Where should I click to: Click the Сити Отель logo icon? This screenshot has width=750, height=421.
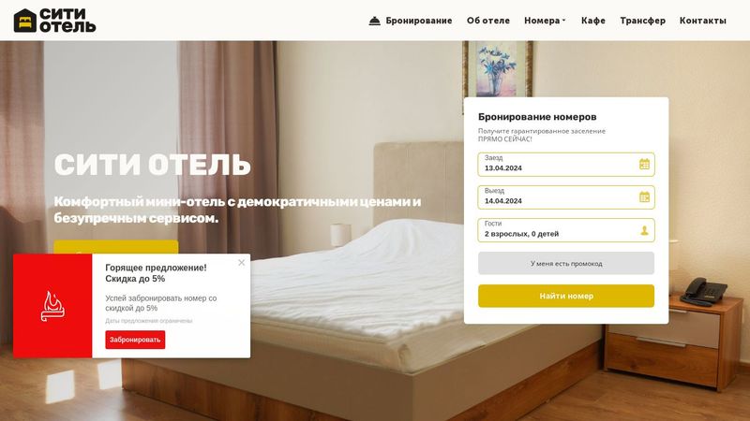coord(25,21)
